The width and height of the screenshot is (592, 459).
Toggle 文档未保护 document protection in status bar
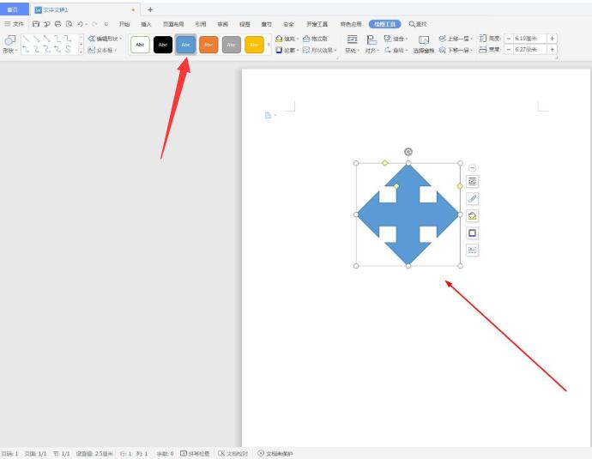coord(275,453)
